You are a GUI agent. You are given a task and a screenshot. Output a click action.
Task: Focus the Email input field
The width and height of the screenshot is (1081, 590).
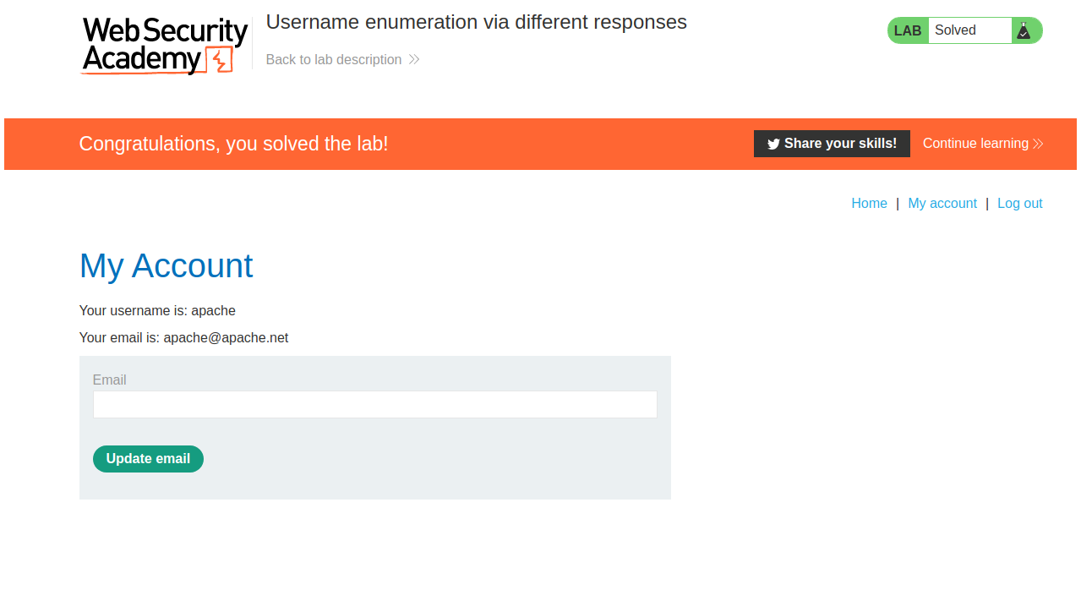(x=374, y=405)
